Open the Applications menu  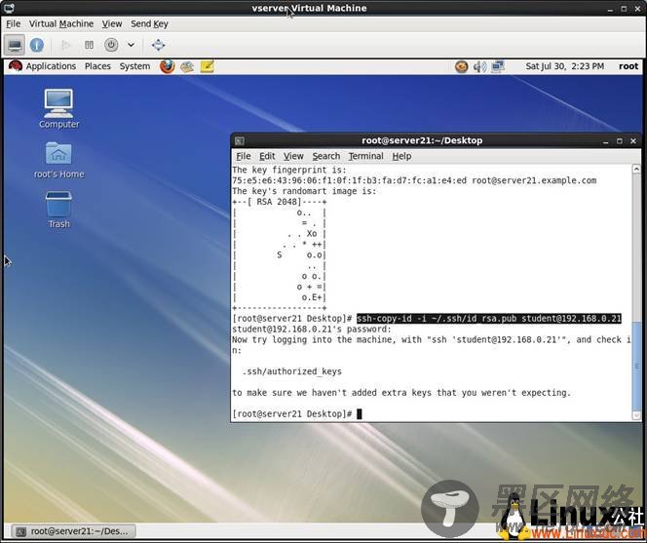tap(51, 66)
